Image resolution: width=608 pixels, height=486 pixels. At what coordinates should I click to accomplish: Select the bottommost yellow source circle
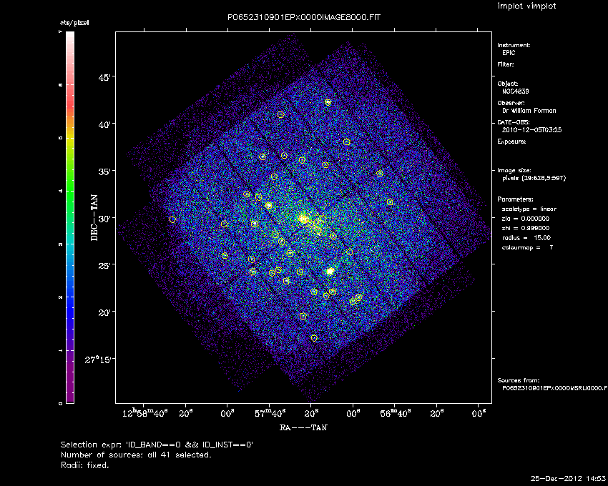point(314,338)
